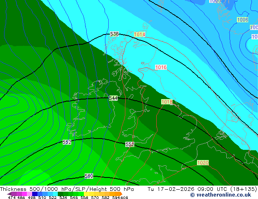Click the 486 legend scale value
The image size is (258, 199).
[x=21, y=197]
